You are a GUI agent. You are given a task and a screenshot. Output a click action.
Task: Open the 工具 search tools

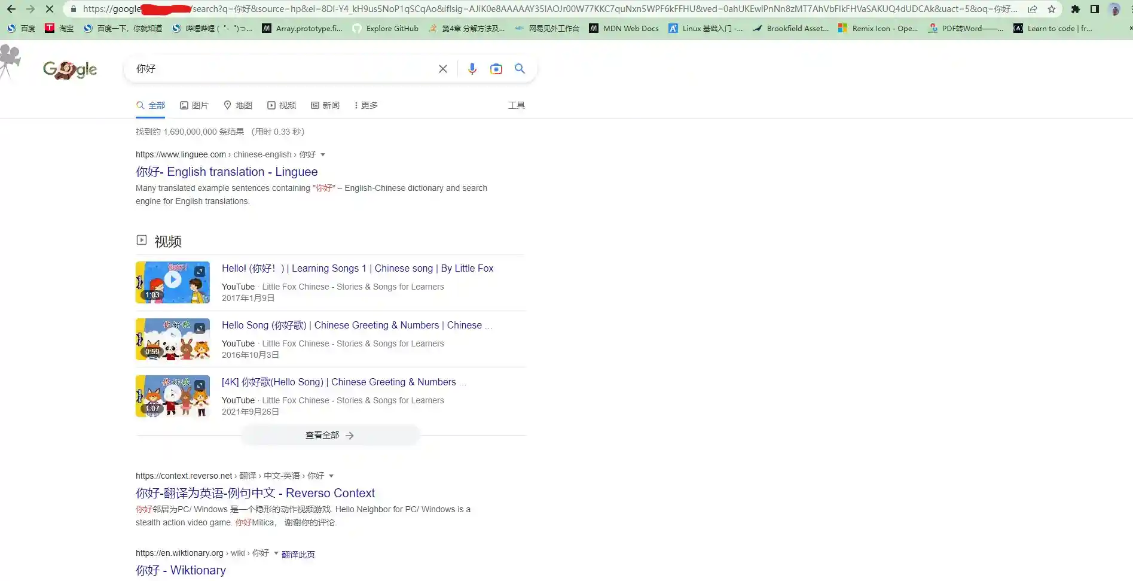pos(517,105)
